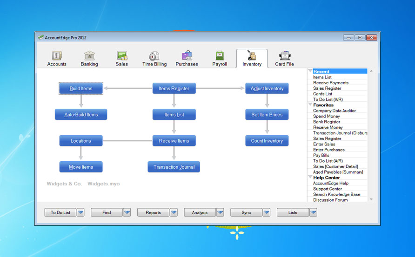Open the Transaction Journal button

click(174, 167)
